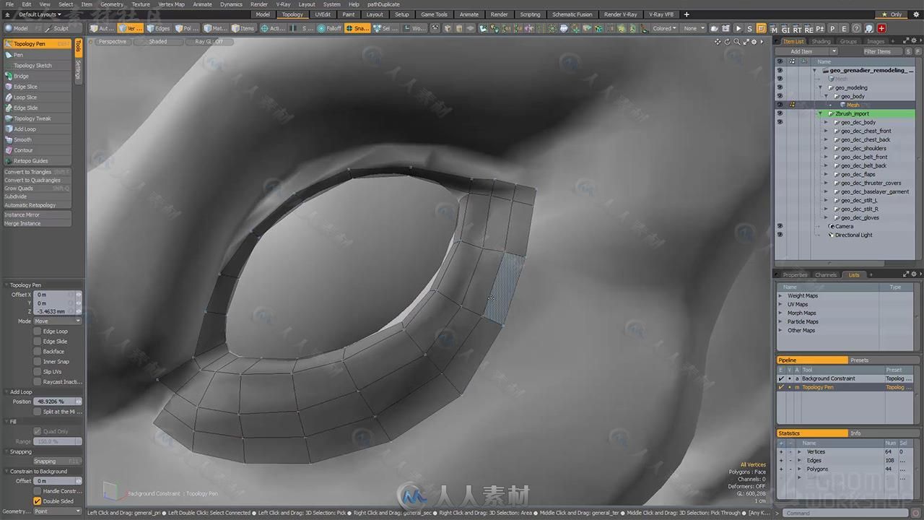Activate the Smooth tool
This screenshot has width=924, height=520.
(x=38, y=139)
